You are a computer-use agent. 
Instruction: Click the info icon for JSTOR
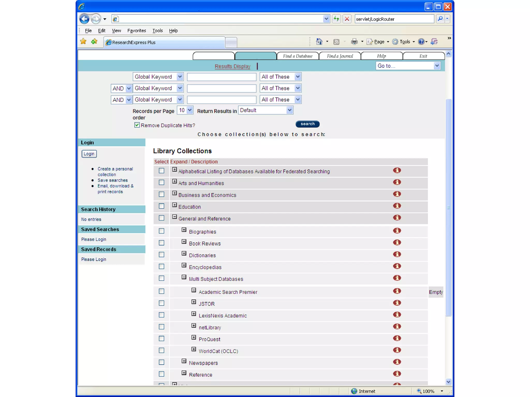click(x=397, y=303)
